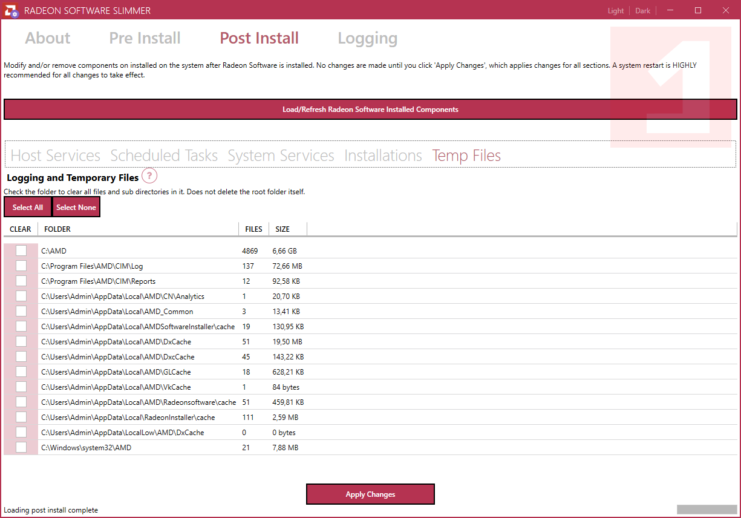Check the C:\AMD folder checkbox
Image resolution: width=741 pixels, height=518 pixels.
[x=21, y=251]
